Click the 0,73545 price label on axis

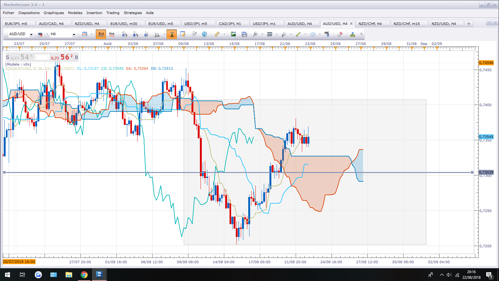pos(486,137)
